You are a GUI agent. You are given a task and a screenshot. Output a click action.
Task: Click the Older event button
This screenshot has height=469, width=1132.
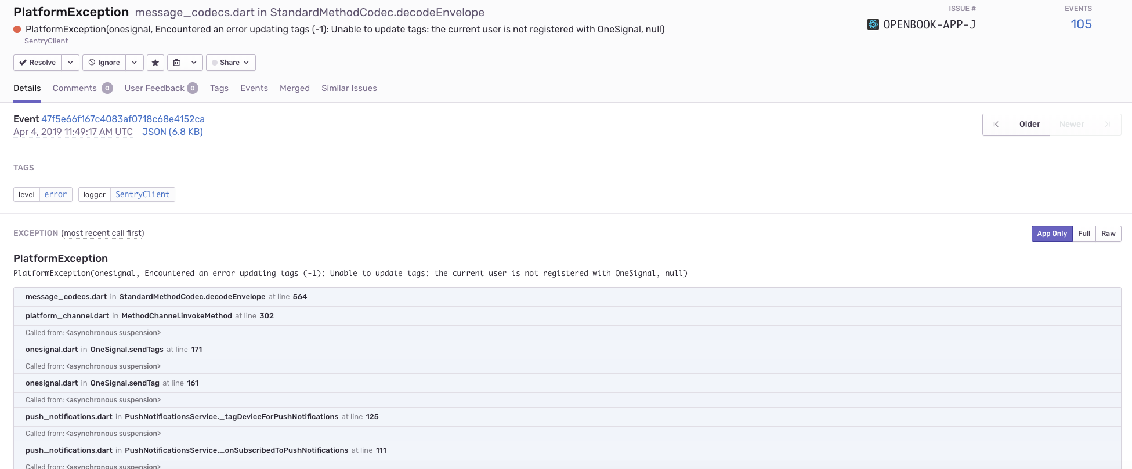point(1030,125)
